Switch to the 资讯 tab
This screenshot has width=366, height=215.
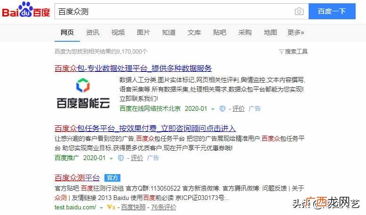pyautogui.click(x=93, y=32)
